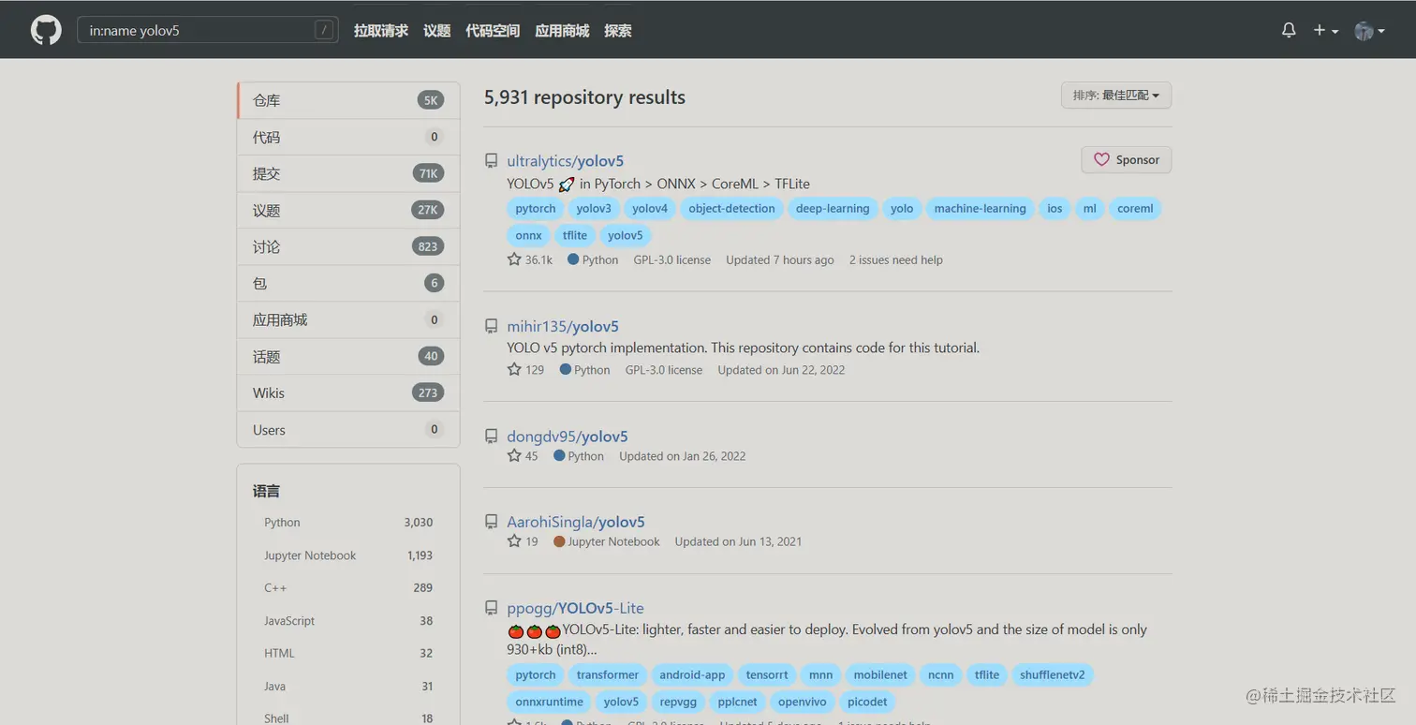Select the 议题 filter in sidebar
Viewport: 1416px width, 725px height.
[x=348, y=210]
